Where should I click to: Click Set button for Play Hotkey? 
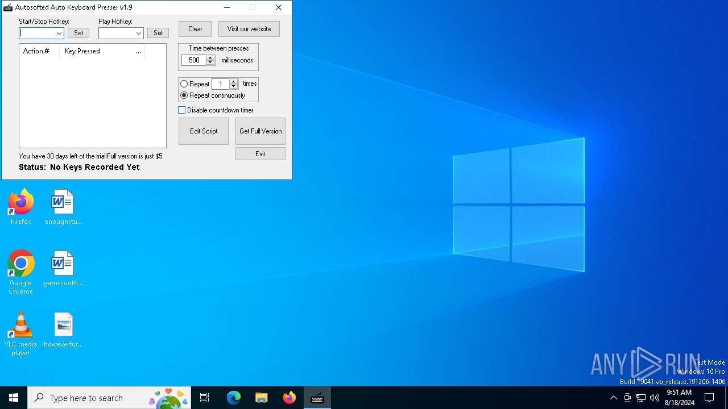point(158,33)
